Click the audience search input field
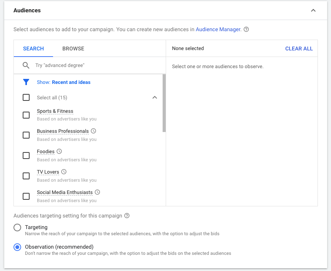The width and height of the screenshot is (331, 271). (x=96, y=65)
